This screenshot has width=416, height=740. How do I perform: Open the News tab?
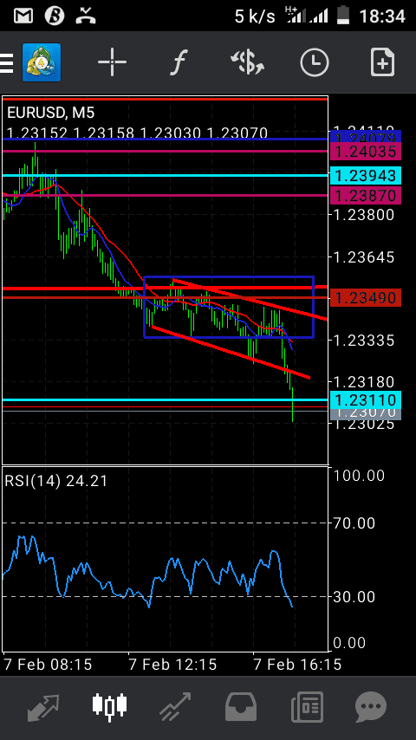click(307, 707)
